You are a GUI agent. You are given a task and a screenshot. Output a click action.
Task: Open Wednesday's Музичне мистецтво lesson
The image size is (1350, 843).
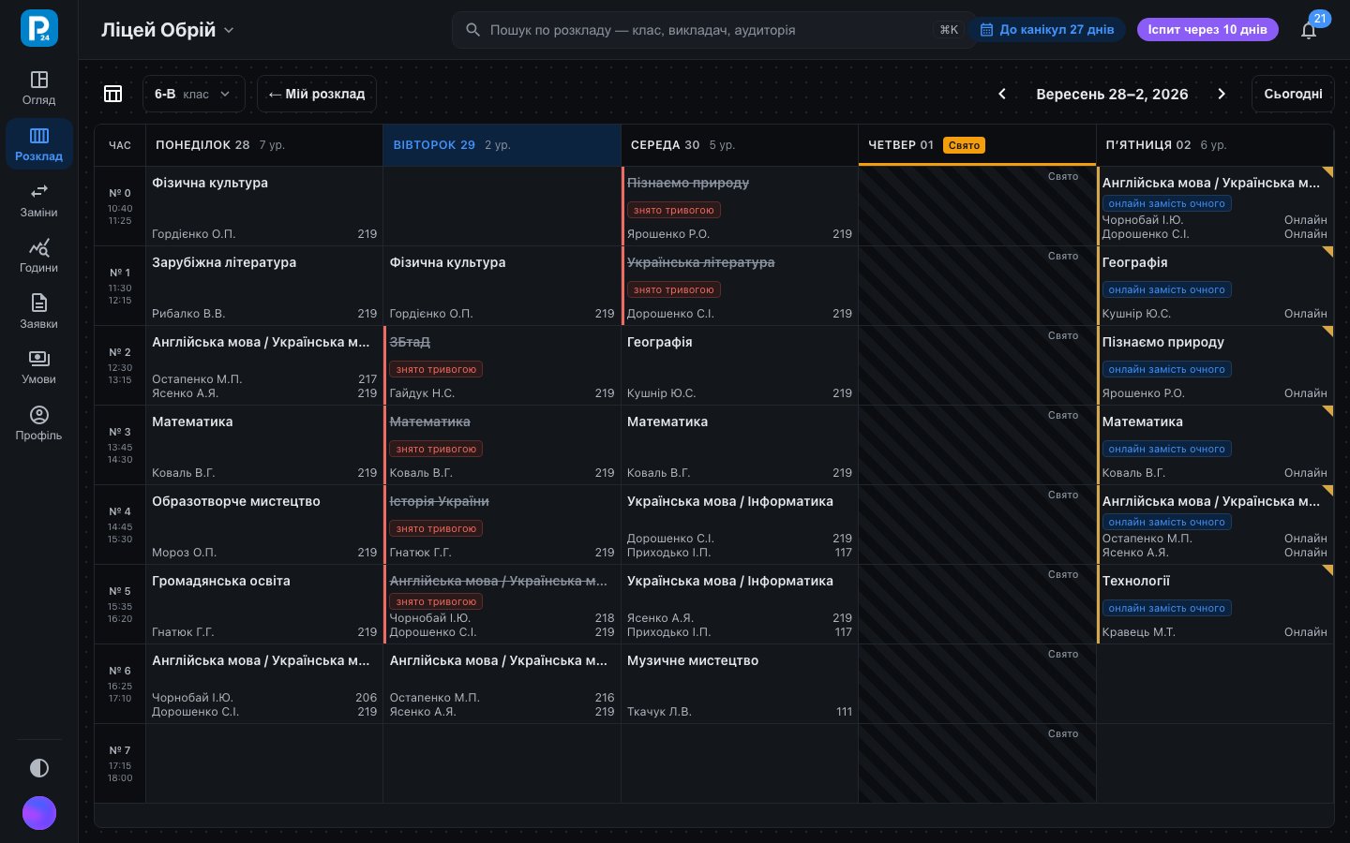click(x=740, y=684)
